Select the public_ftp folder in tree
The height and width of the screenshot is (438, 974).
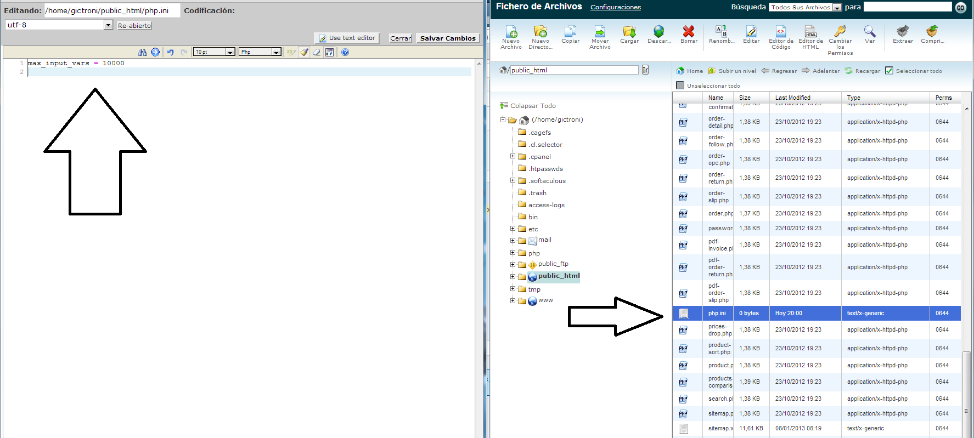553,264
